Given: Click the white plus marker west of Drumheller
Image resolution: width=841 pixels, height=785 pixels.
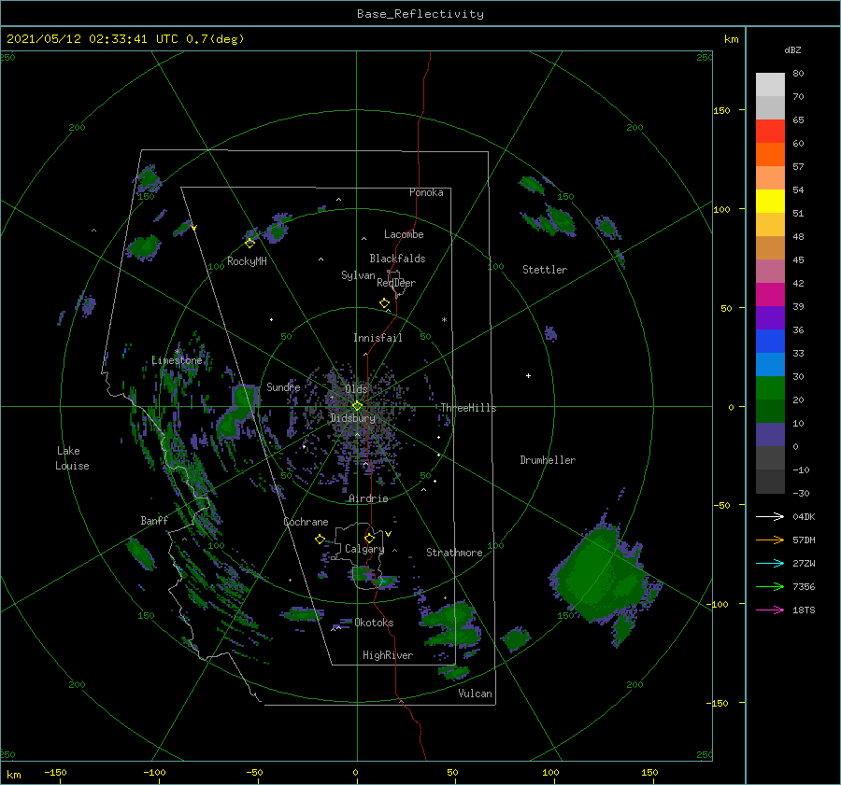Looking at the screenshot, I should pos(528,375).
